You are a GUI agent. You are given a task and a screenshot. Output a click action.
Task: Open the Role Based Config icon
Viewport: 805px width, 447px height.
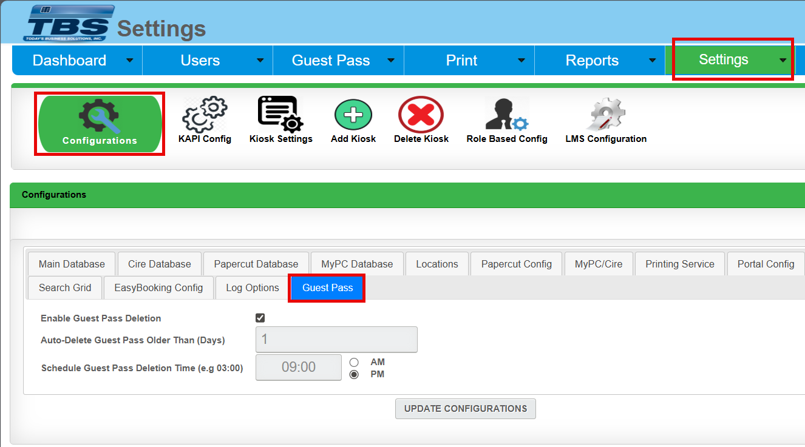(x=507, y=115)
